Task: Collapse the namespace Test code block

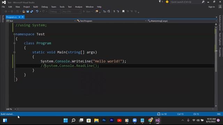Action: 14,34
